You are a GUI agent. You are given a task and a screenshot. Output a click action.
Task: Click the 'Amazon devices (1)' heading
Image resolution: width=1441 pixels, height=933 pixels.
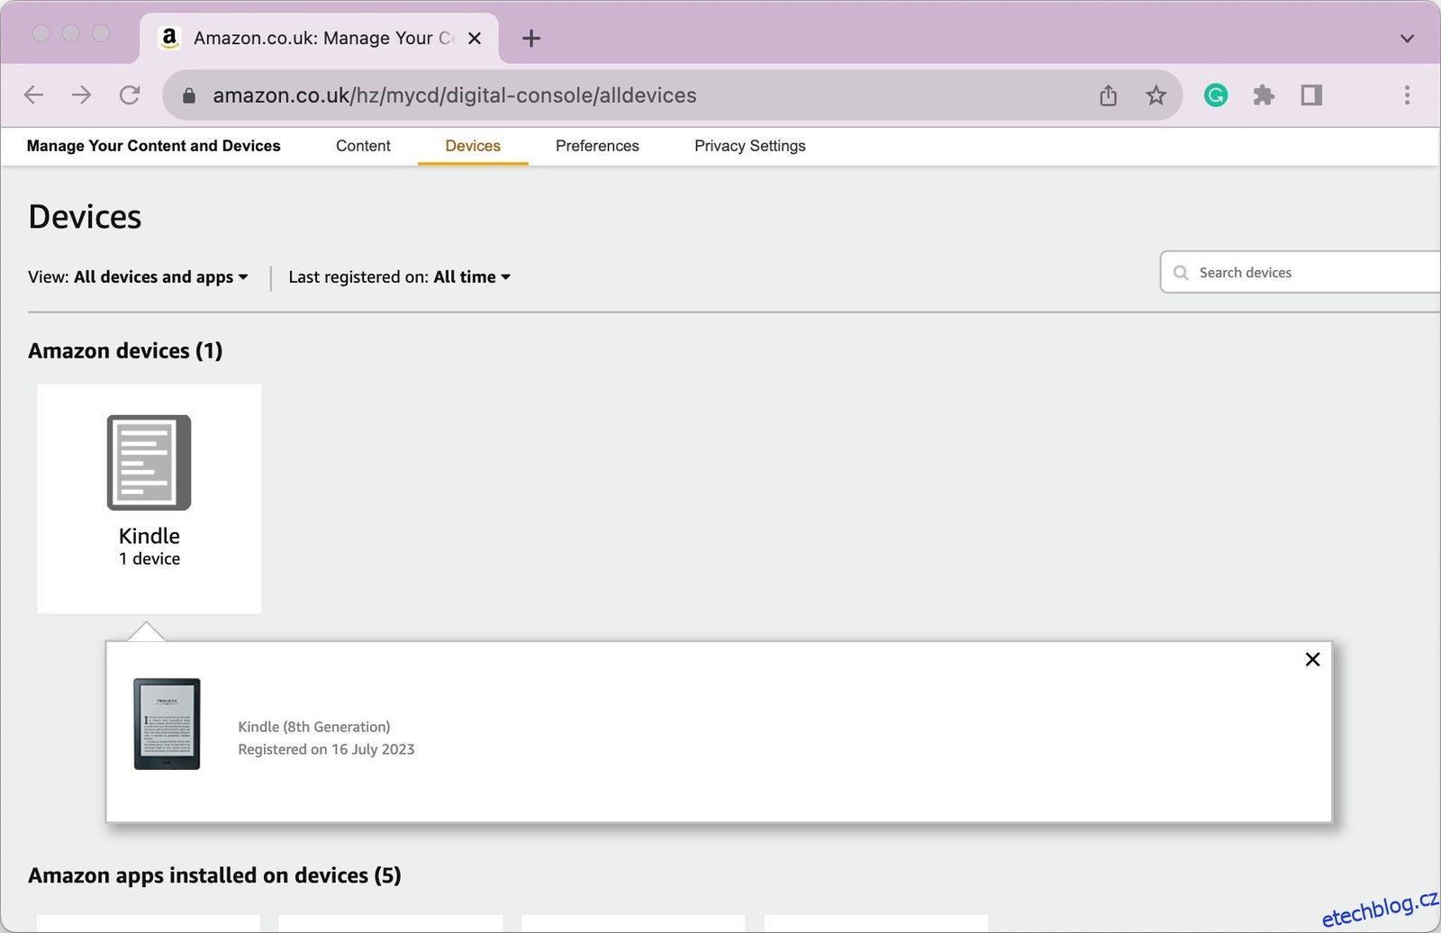(x=125, y=350)
